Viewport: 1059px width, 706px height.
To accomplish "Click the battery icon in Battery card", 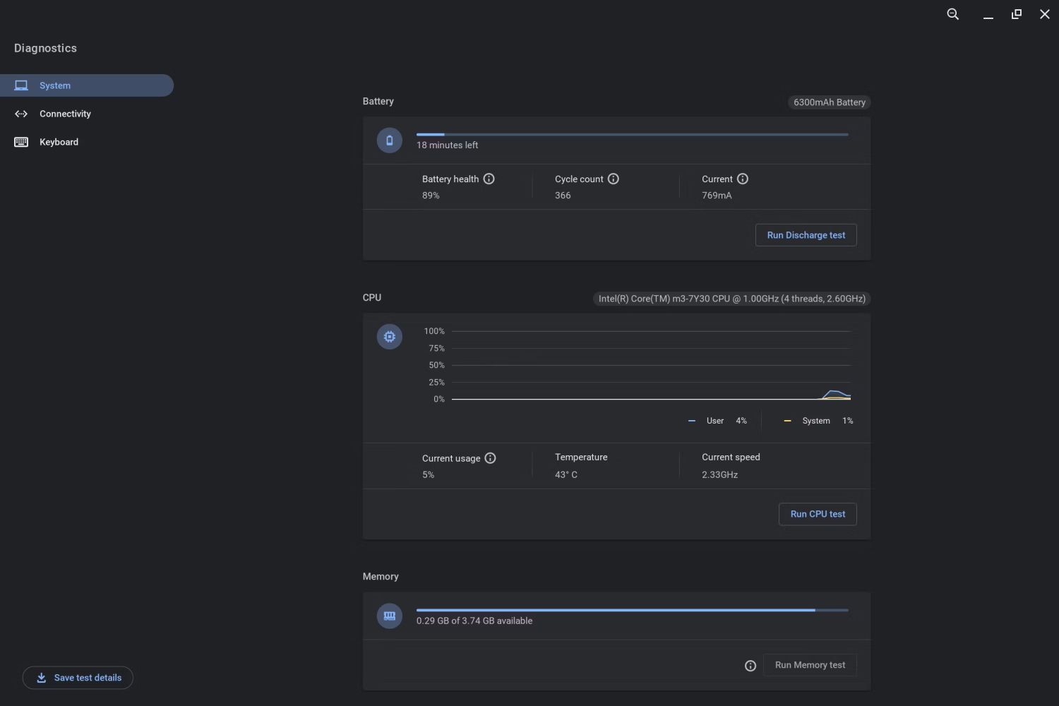I will [x=389, y=140].
